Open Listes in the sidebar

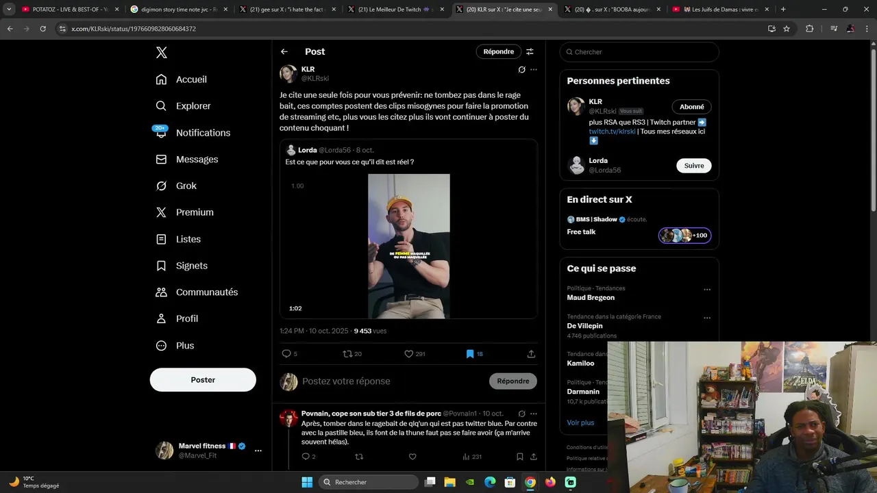[x=178, y=239]
